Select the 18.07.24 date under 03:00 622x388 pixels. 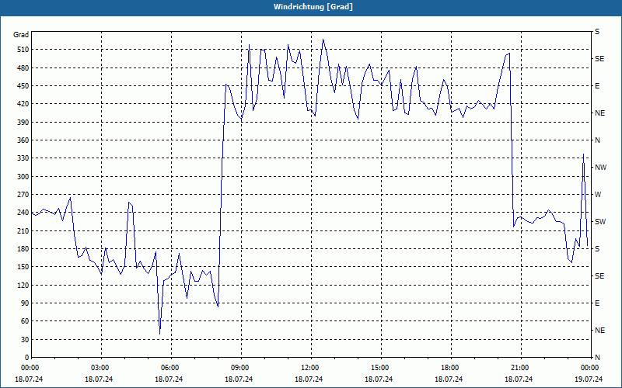pos(99,379)
